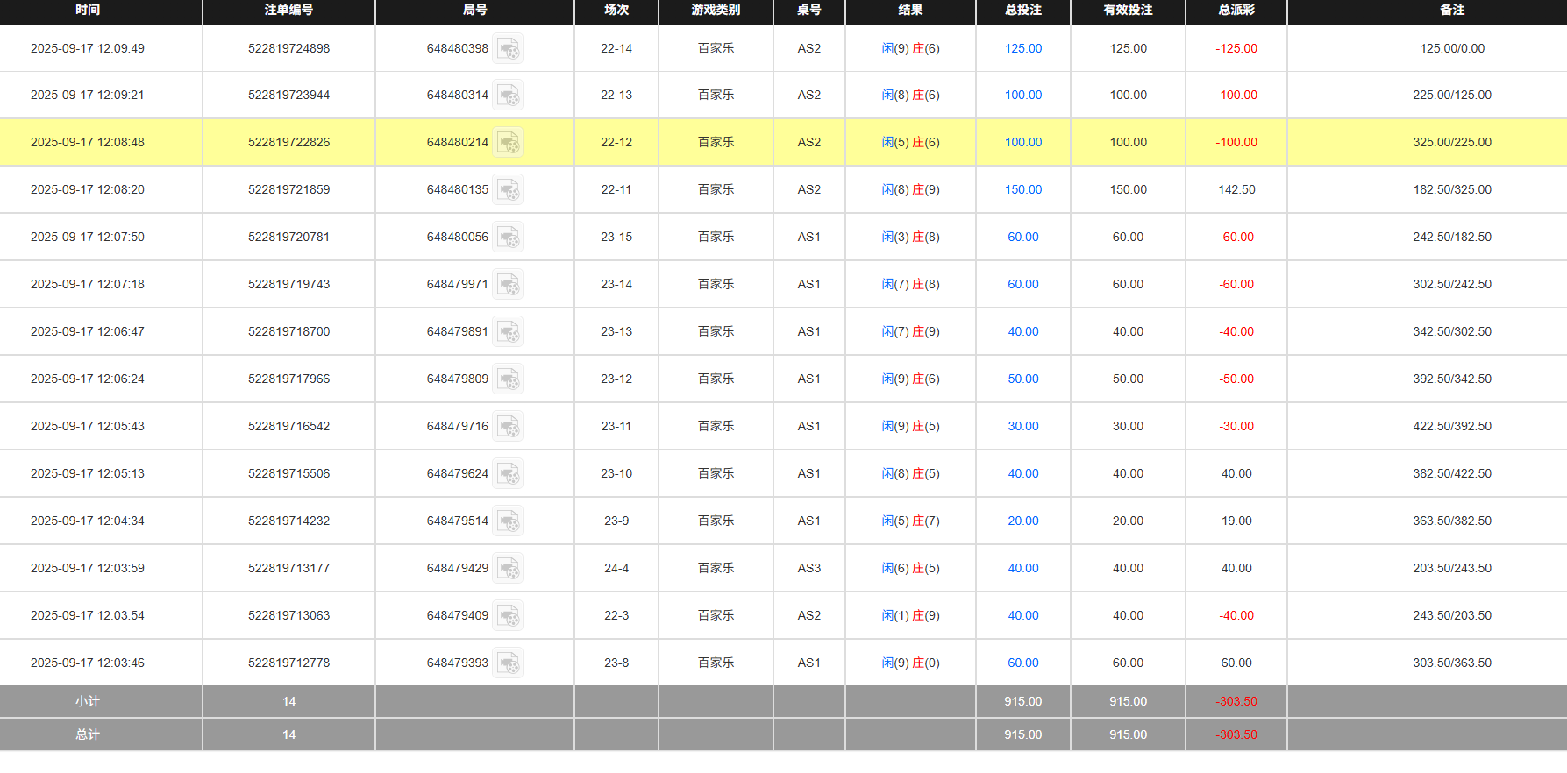The image size is (1567, 773).
Task: Click replay icon next to 648479624
Action: click(x=508, y=474)
